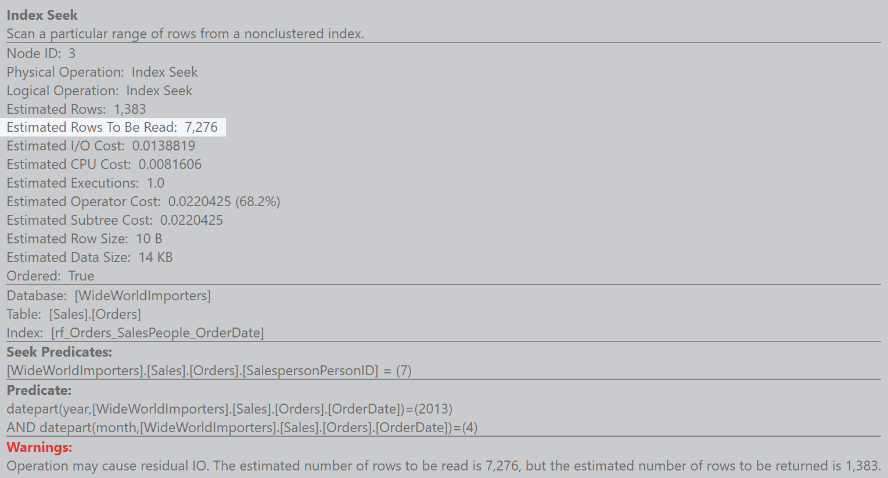
Task: Click the Estimated Rows: 1,383 property
Action: (76, 109)
